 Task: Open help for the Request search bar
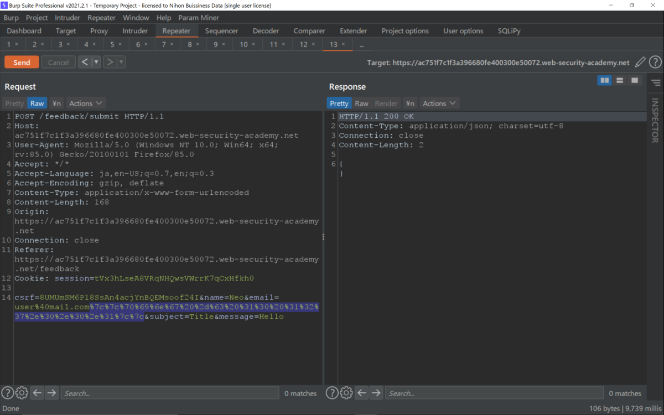[x=7, y=393]
